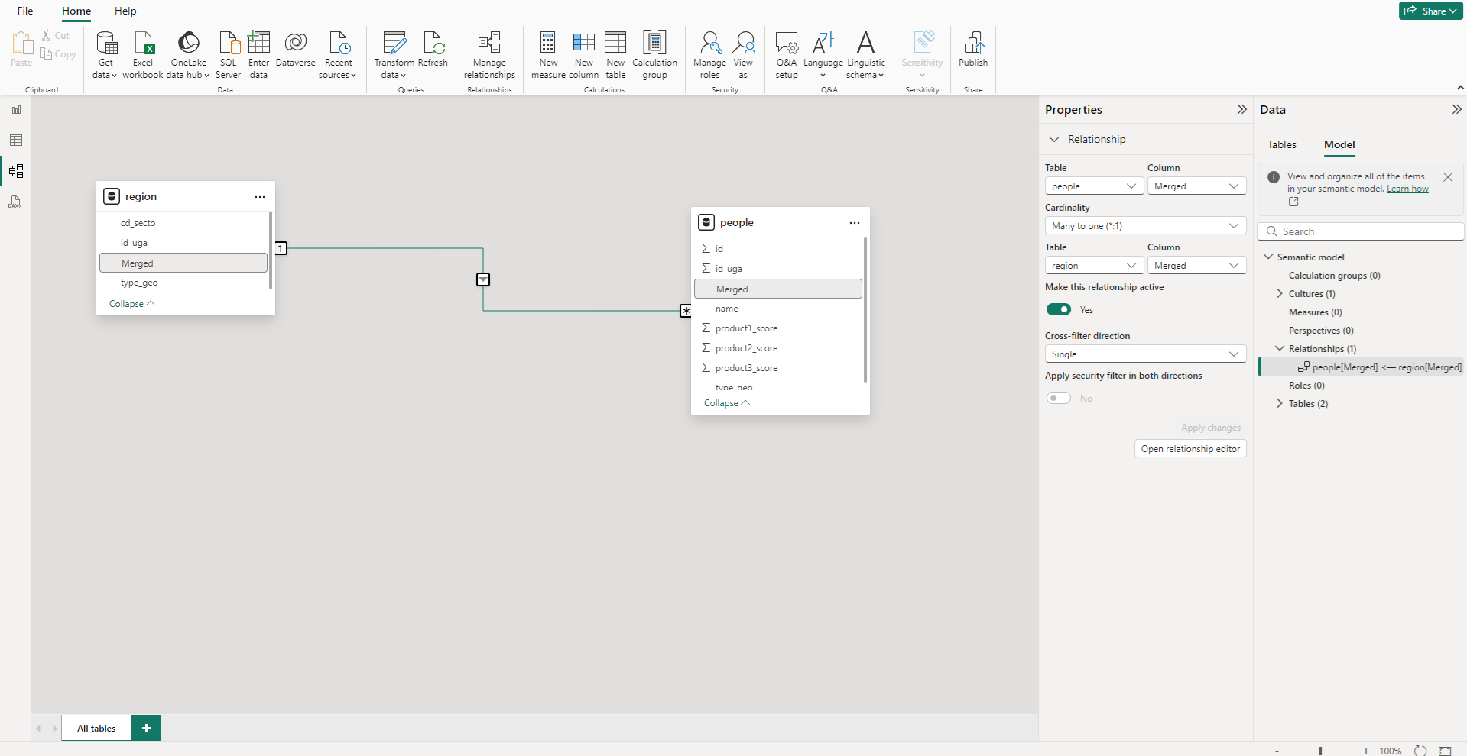Screen dimensions: 1467x756
Task: Refresh the data model
Action: coord(433,50)
